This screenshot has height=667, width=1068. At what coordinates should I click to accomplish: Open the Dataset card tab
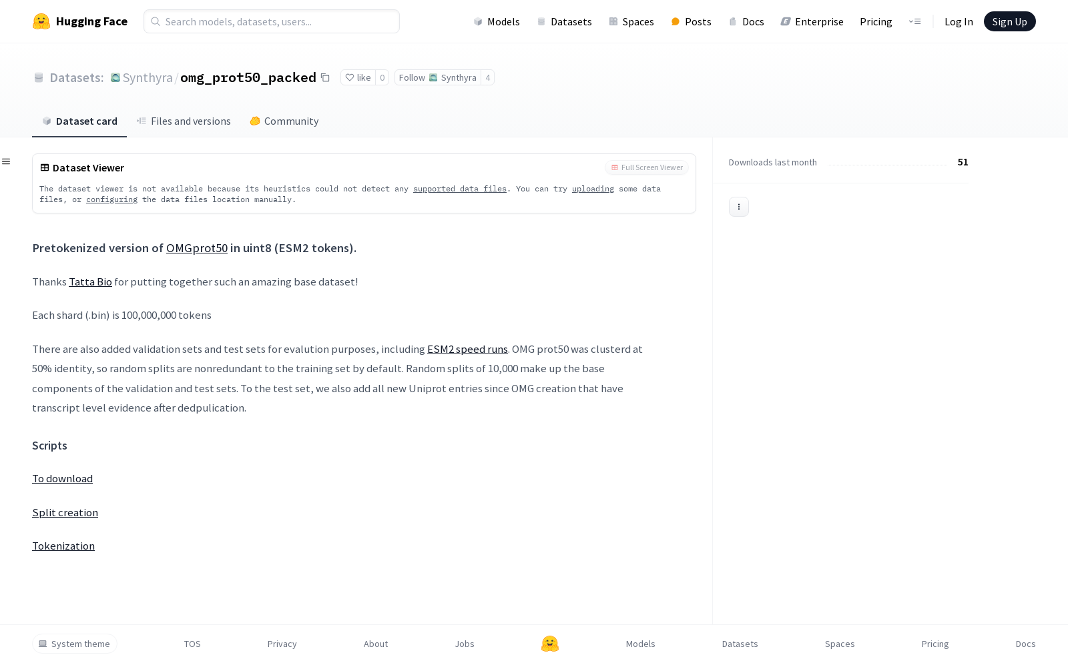point(79,121)
